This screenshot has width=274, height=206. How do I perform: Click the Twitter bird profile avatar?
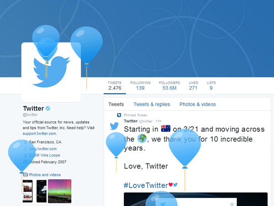51,72
